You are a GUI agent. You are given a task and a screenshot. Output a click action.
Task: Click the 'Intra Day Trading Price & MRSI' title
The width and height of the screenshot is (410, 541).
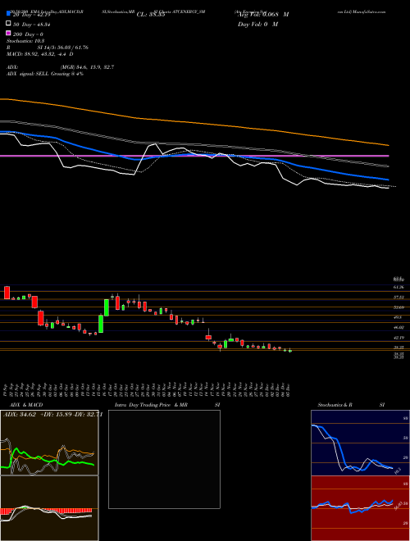(167, 405)
